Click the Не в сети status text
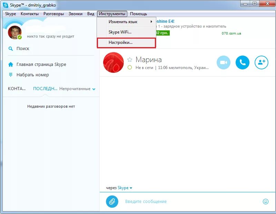 pyautogui.click(x=144, y=68)
